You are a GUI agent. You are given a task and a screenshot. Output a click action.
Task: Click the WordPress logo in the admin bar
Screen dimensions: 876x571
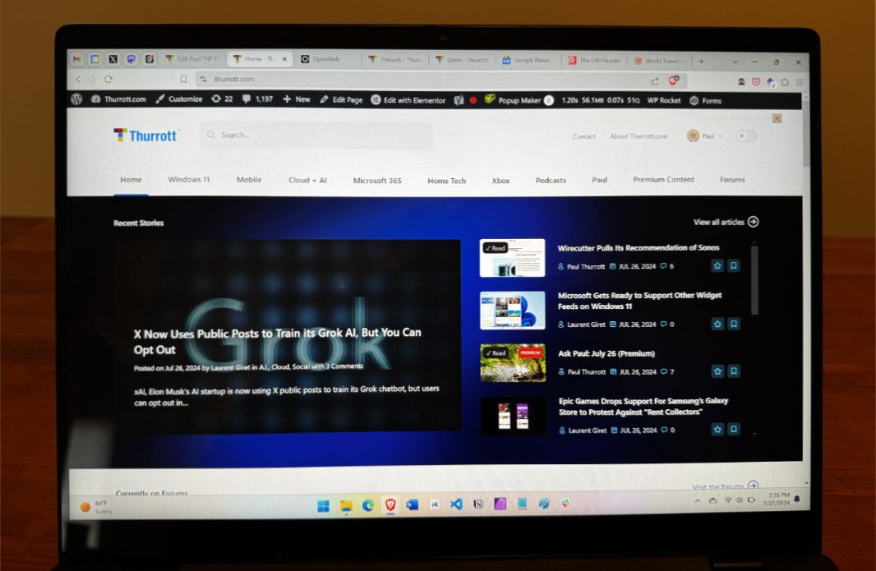tap(76, 99)
